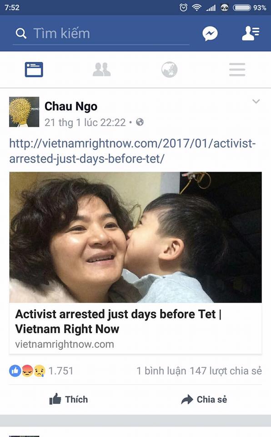Switch to the News Feed tab
Image resolution: width=271 pixels, height=437 pixels.
(x=34, y=69)
